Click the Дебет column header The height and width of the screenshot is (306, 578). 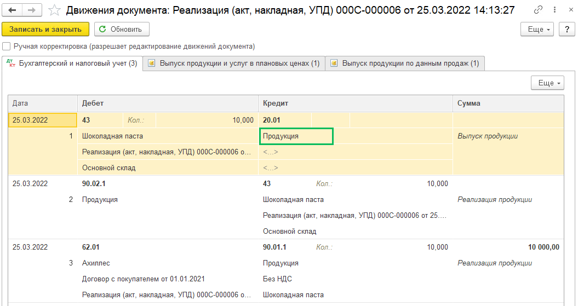(x=168, y=103)
